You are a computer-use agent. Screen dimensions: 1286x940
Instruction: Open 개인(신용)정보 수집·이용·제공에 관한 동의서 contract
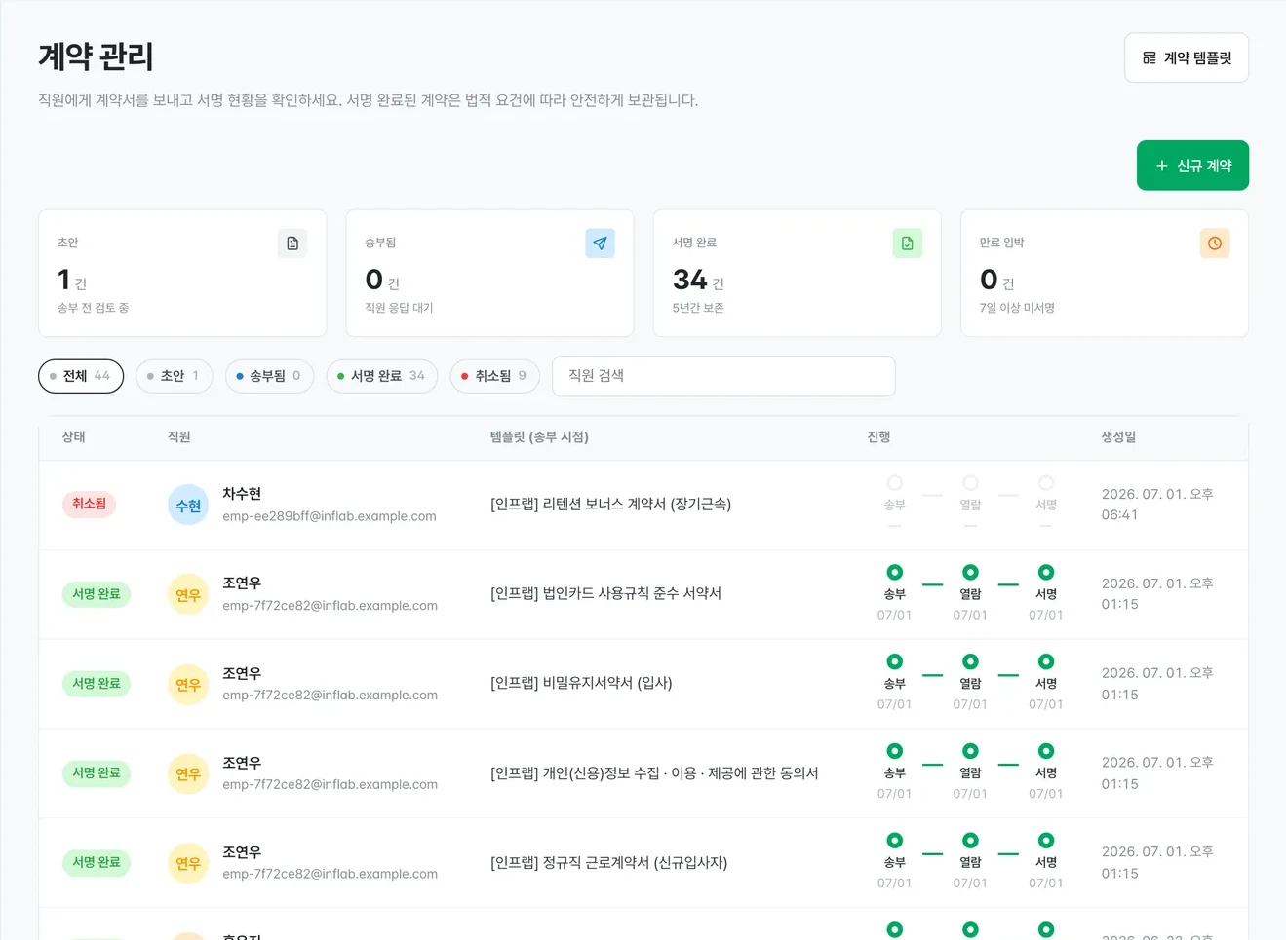tap(654, 773)
